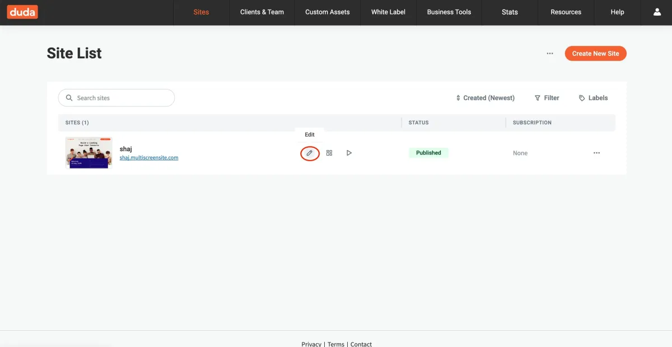
Task: Click the magnifier icon in the search box
Action: 69,98
